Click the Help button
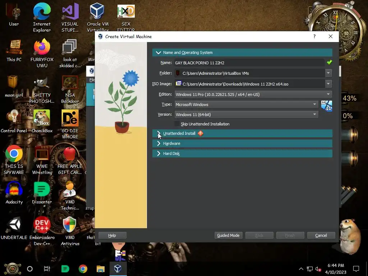Image resolution: width=368 pixels, height=276 pixels. click(112, 235)
